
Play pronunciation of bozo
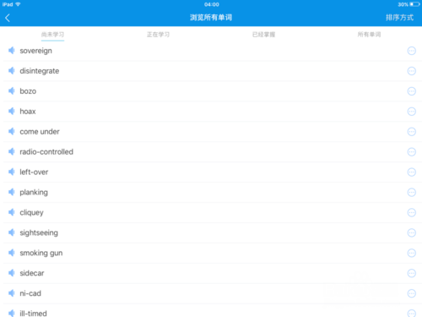click(x=12, y=91)
